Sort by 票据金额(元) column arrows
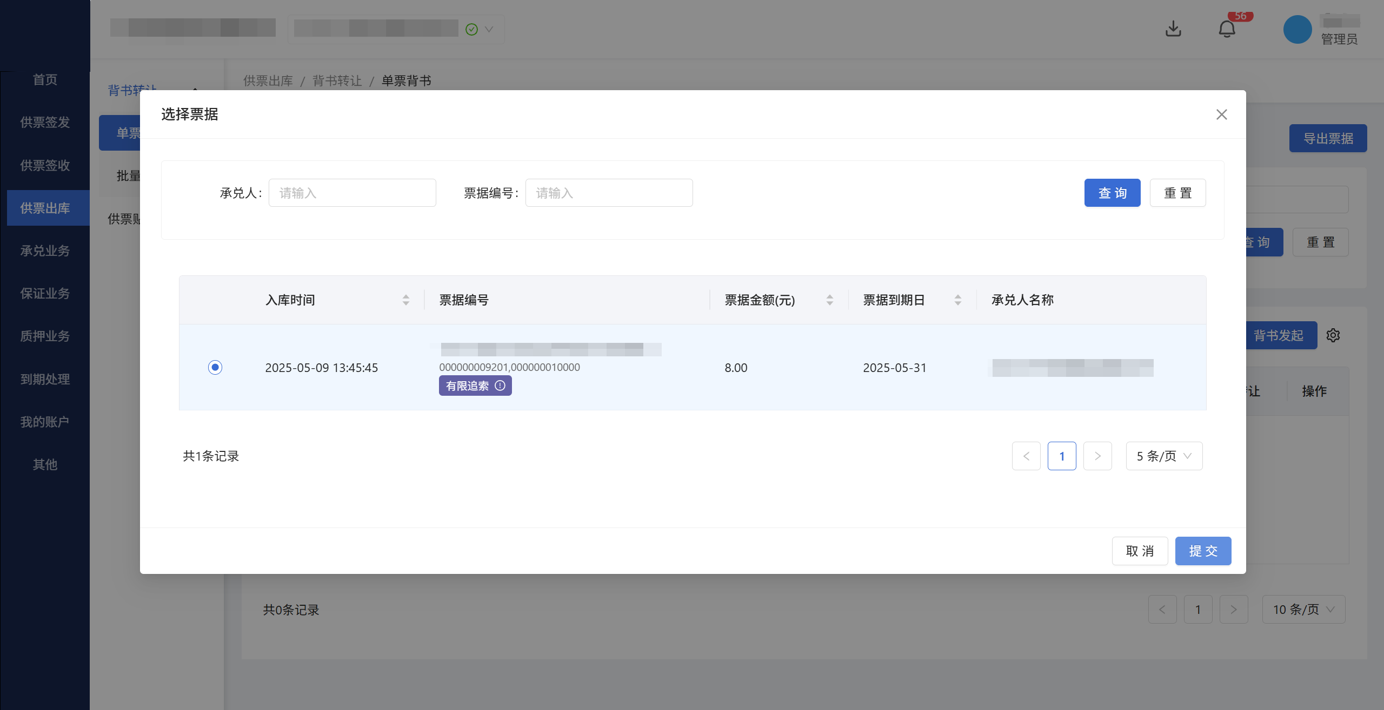 (x=829, y=300)
